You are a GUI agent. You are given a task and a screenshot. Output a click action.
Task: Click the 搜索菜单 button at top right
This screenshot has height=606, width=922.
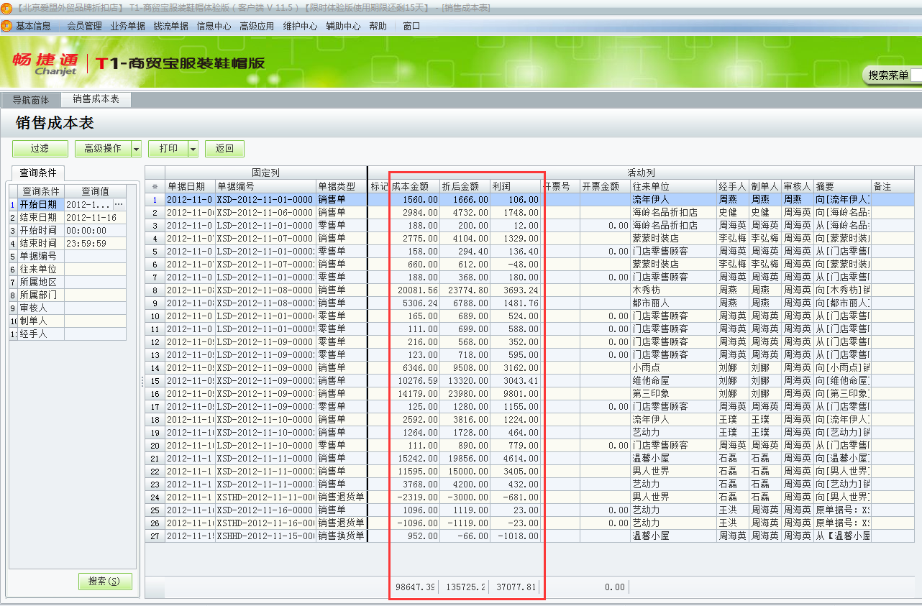tap(890, 75)
